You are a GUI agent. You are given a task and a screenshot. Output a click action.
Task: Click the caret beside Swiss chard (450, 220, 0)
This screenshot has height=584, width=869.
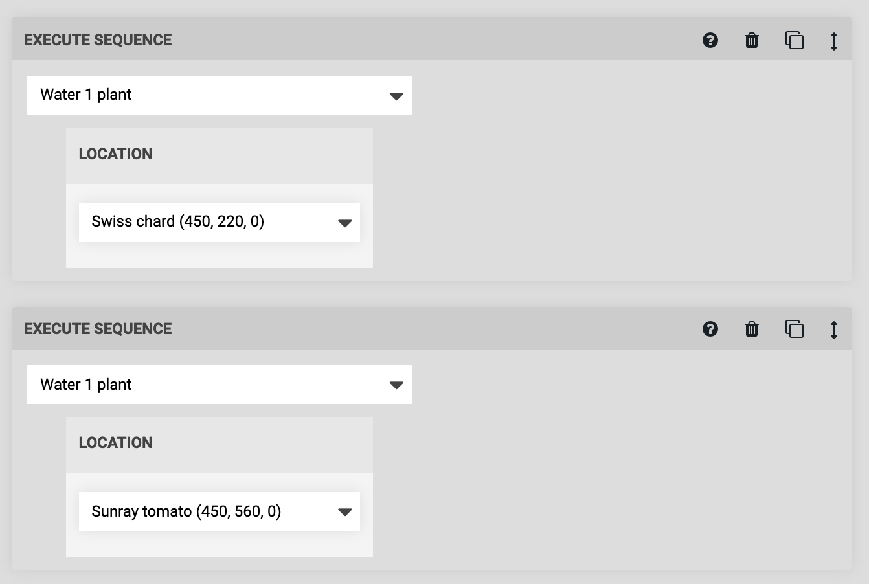[x=345, y=223]
